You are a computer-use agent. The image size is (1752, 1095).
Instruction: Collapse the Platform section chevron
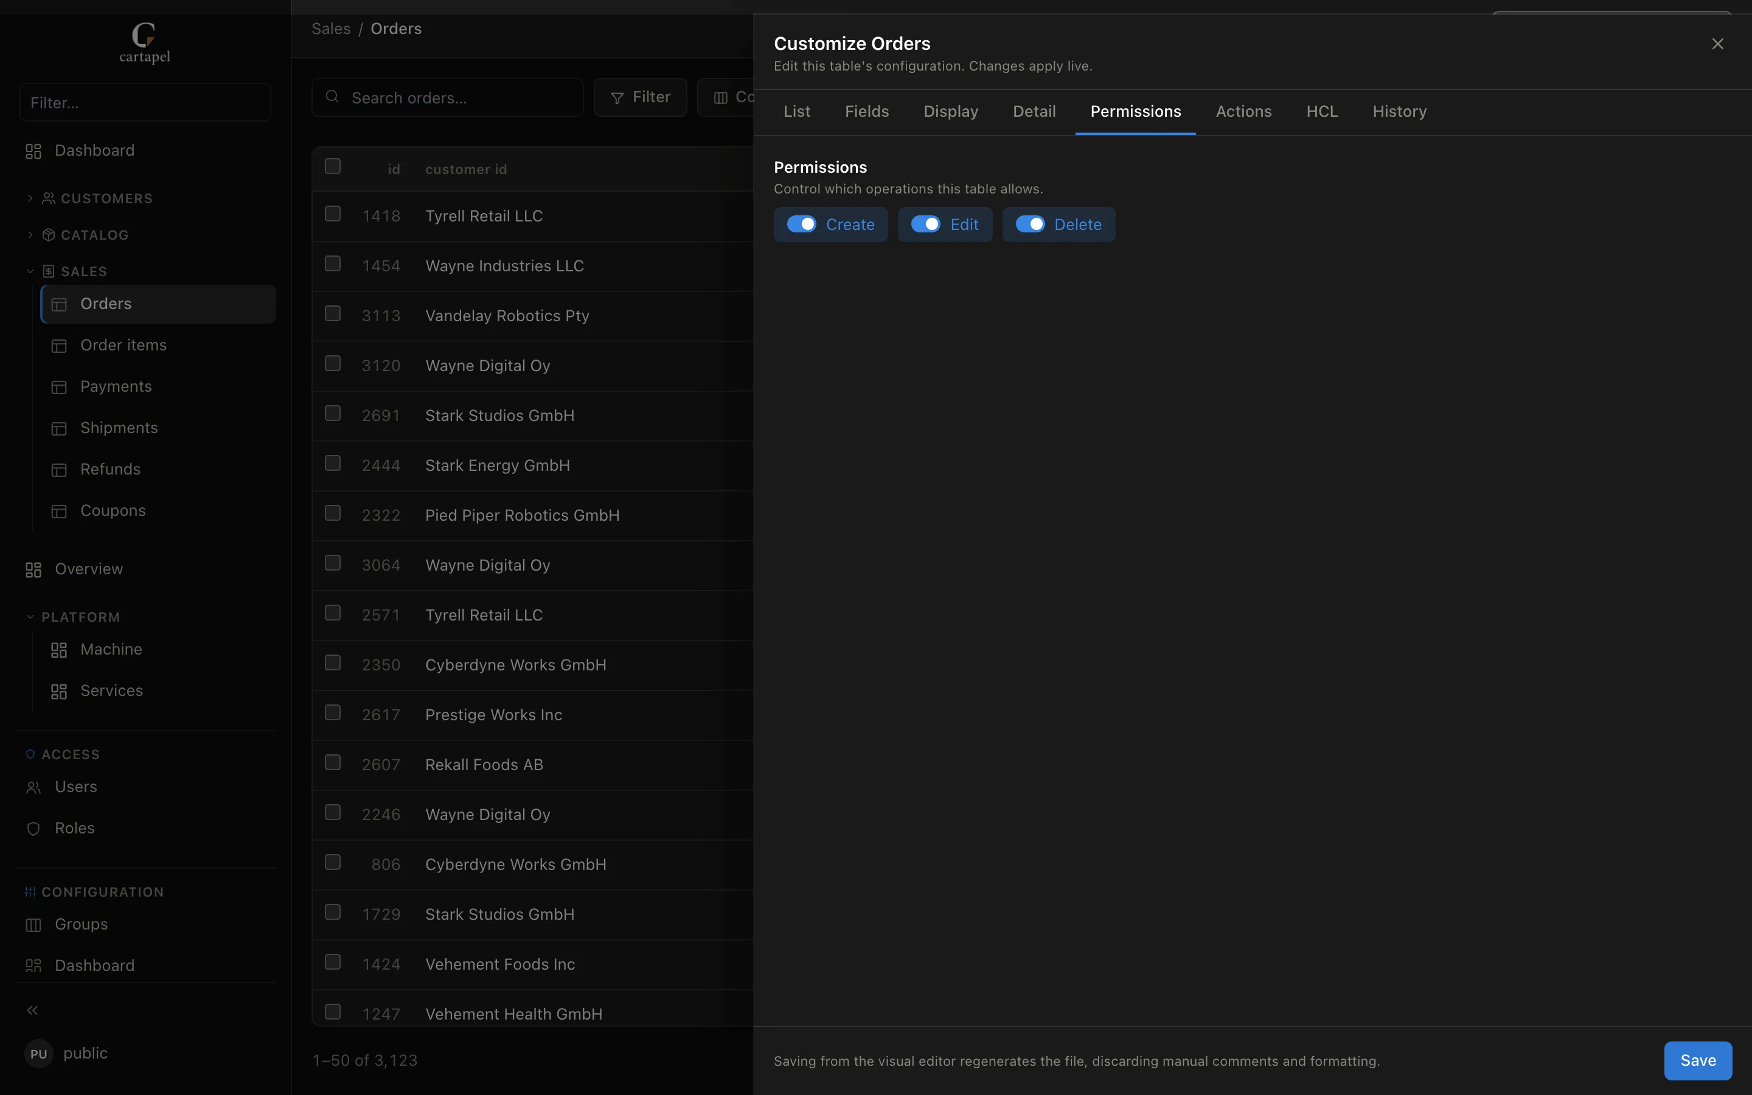(30, 617)
